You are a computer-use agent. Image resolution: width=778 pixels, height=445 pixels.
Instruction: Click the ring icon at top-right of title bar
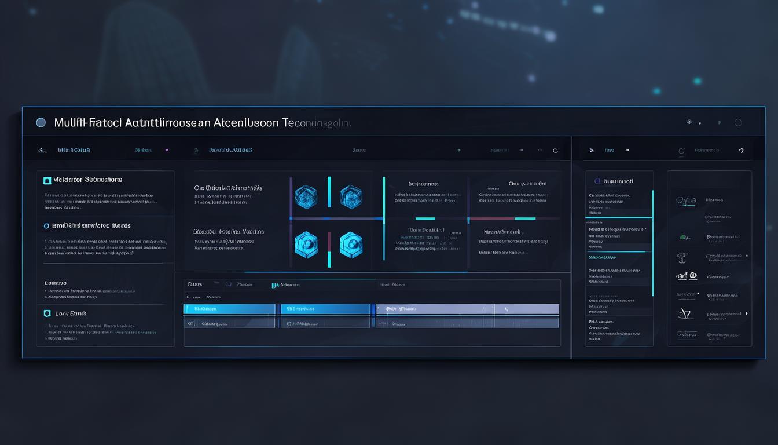click(738, 122)
